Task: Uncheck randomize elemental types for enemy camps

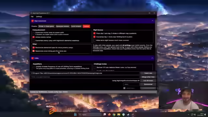Action: point(33,48)
